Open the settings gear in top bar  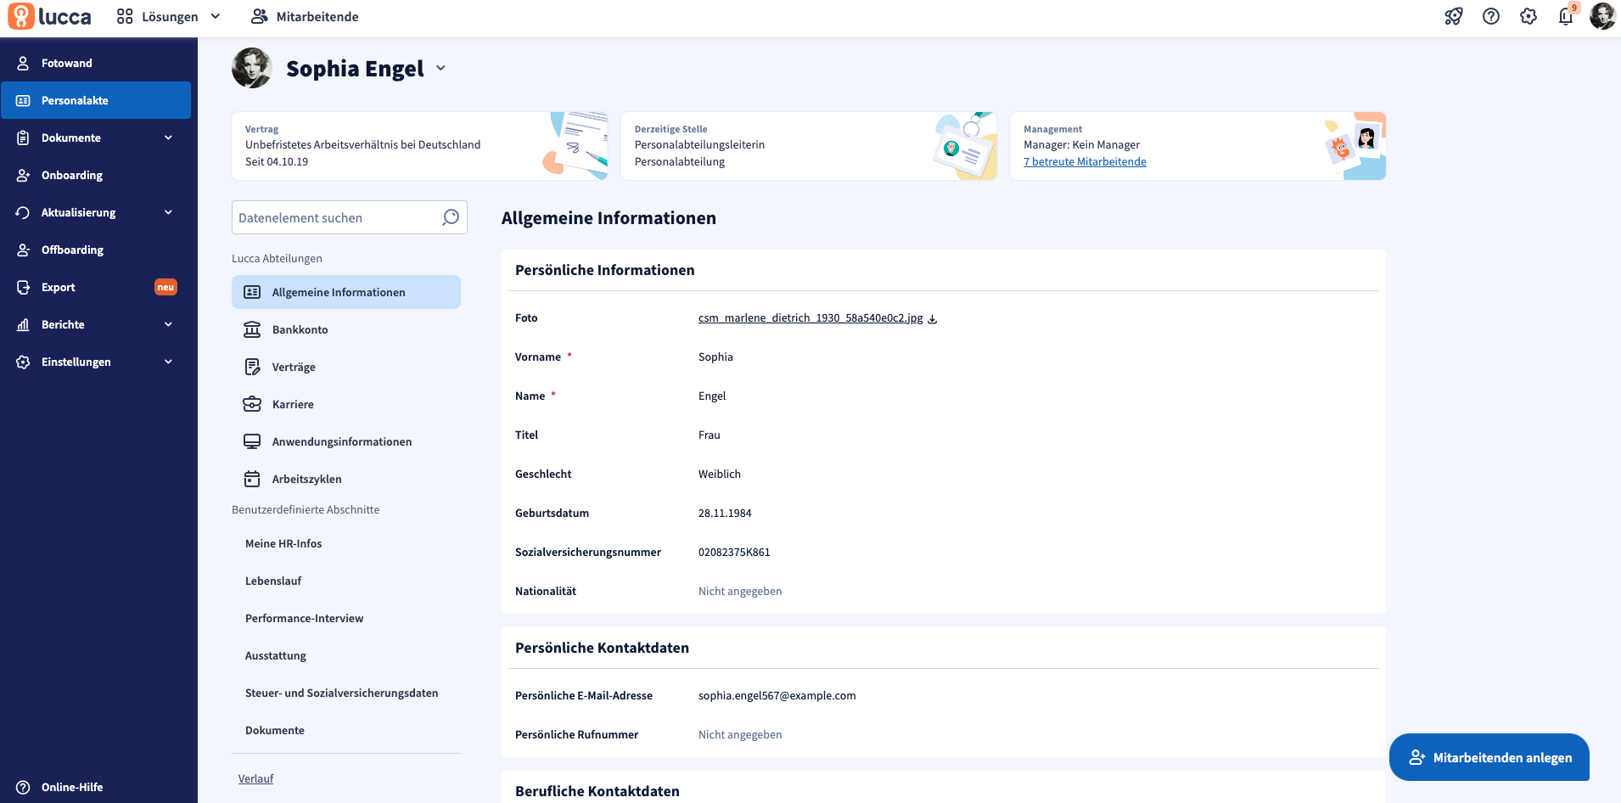(1528, 17)
